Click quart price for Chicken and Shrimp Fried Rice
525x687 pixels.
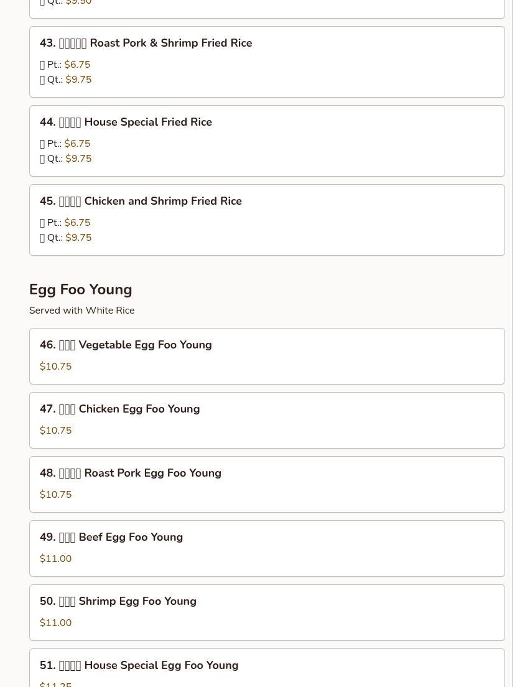78,238
